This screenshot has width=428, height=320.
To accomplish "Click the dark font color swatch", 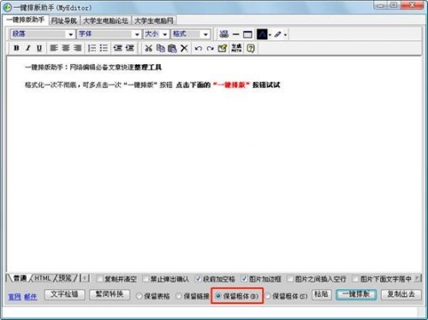I will (x=262, y=34).
